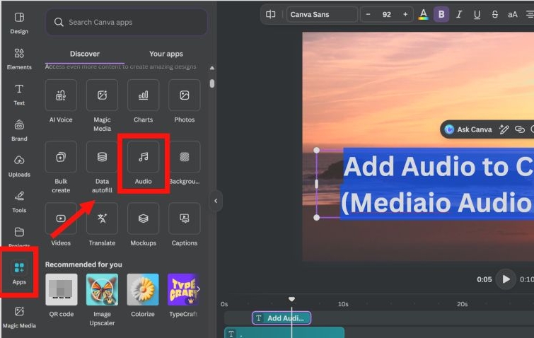Click the link icon in floating toolbar
The height and width of the screenshot is (338, 534).
point(520,129)
